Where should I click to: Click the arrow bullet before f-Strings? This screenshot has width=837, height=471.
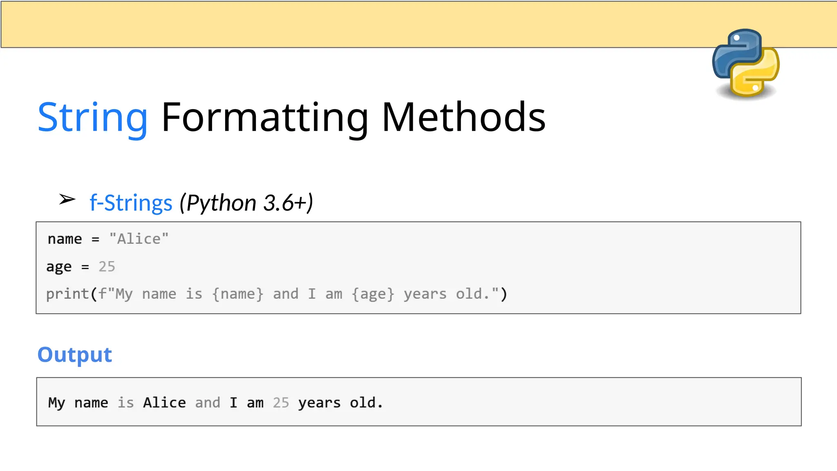pyautogui.click(x=67, y=200)
